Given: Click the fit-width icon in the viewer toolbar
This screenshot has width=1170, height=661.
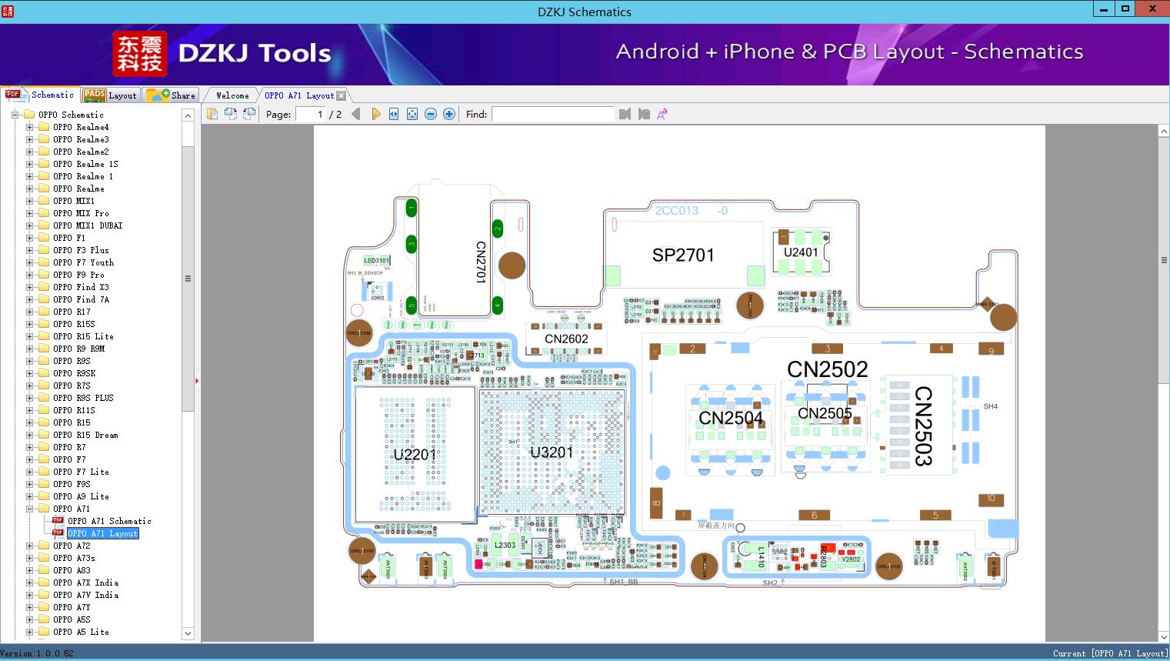Looking at the screenshot, I should (x=394, y=114).
